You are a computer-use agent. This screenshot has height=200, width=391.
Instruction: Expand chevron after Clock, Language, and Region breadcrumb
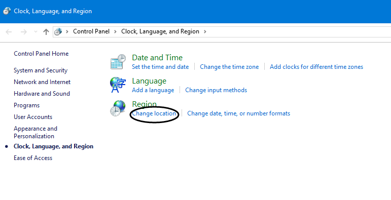coord(205,31)
